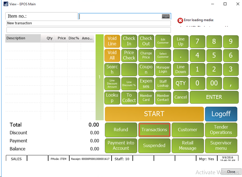Open the Transactions screen

pos(154,130)
